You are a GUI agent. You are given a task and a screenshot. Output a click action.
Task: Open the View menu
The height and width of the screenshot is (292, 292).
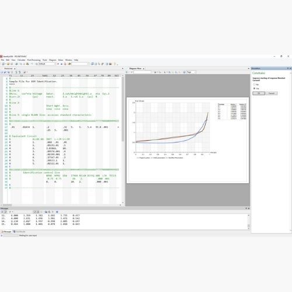[x=13, y=60]
